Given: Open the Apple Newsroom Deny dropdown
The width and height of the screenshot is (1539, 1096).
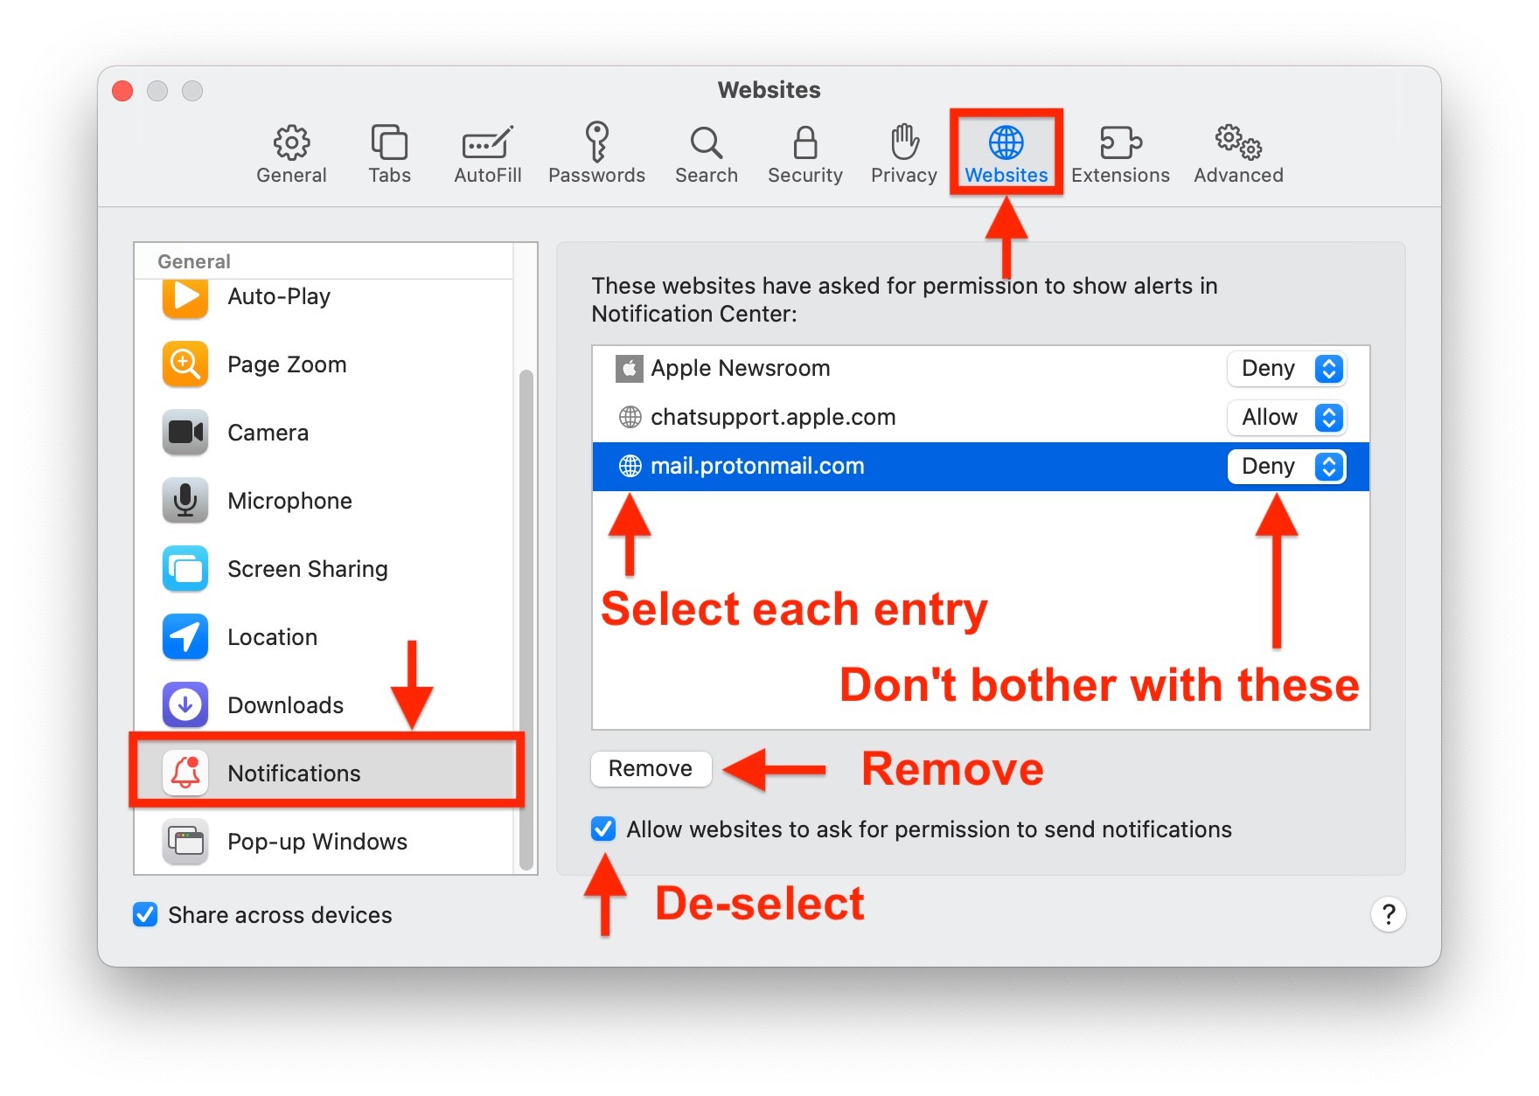Looking at the screenshot, I should (x=1286, y=368).
